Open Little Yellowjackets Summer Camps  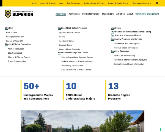tap(77, 57)
